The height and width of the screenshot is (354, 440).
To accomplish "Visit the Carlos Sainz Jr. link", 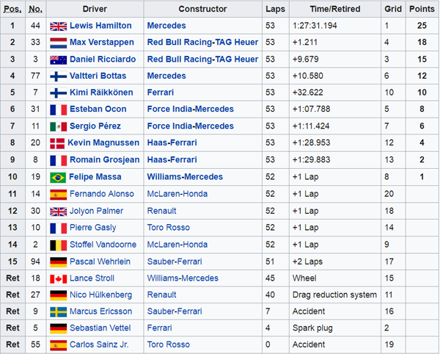I will point(99,344).
